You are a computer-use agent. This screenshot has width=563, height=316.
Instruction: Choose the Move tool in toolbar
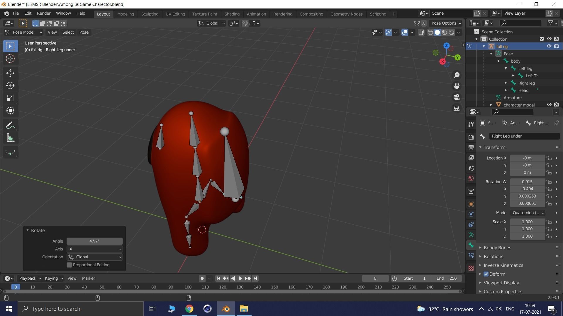coord(10,73)
